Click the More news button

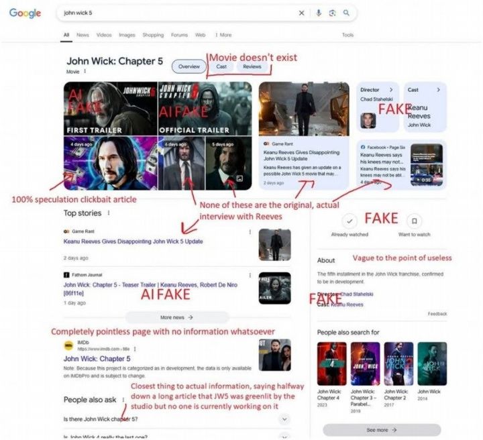point(177,317)
